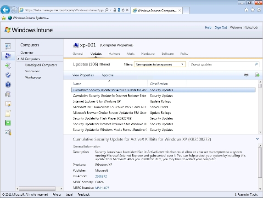Open the green Reports icon in sidebar
263x198 pixels.
8,123
